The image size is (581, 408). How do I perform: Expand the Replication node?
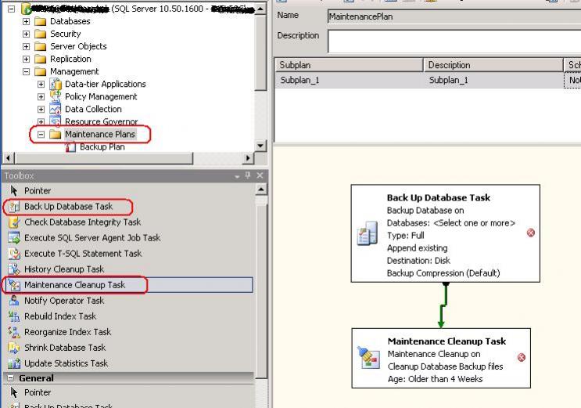[26, 59]
